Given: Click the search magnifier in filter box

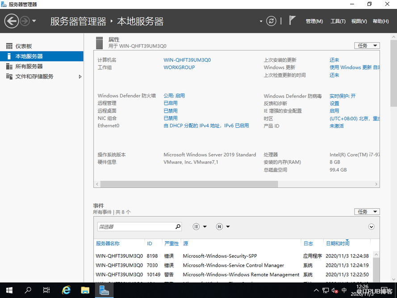Looking at the screenshot, I should [178, 227].
